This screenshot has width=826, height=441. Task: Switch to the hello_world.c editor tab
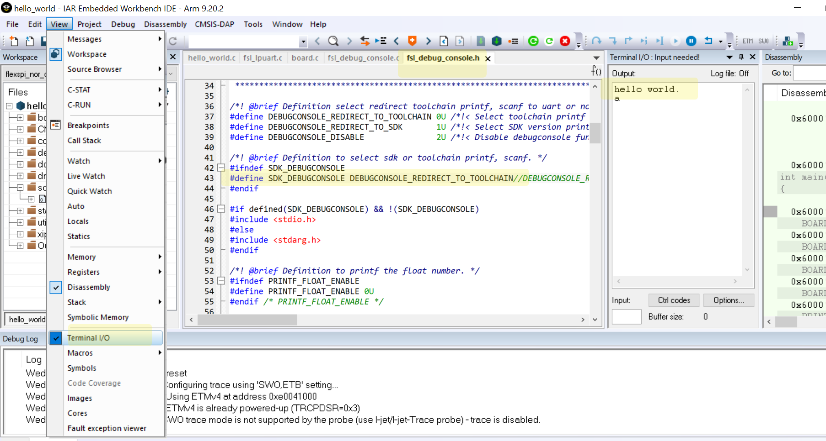tap(212, 58)
